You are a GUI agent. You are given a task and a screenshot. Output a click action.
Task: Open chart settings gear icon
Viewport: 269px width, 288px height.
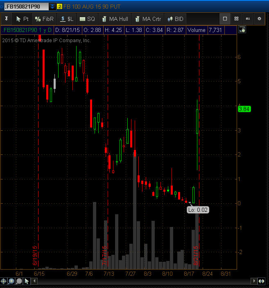259,19
